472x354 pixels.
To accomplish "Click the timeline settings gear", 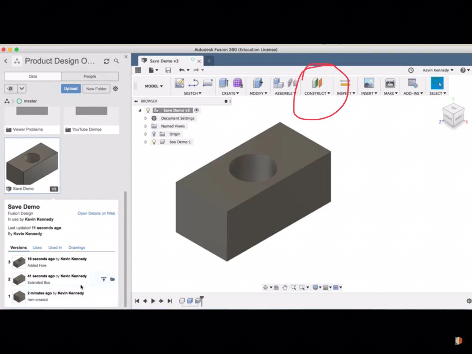I will (469, 301).
